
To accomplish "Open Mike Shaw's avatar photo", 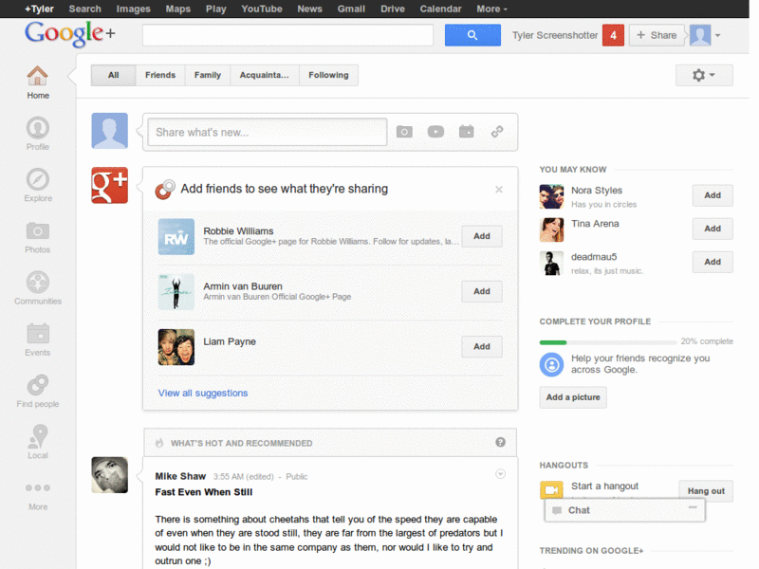I will 110,475.
